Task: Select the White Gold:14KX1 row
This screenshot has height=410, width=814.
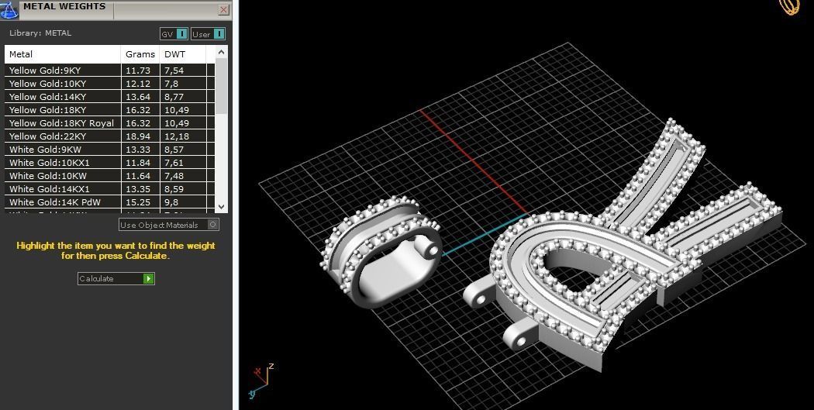Action: click(x=109, y=189)
